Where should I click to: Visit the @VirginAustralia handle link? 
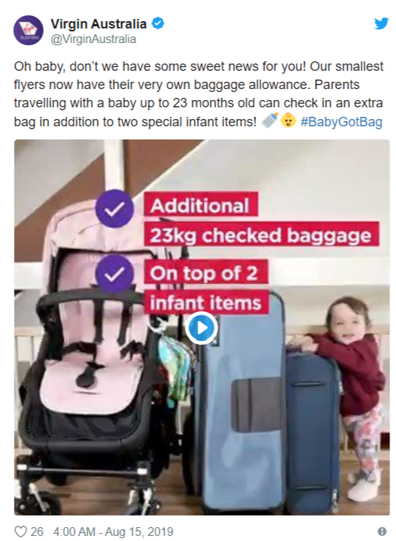(x=93, y=39)
